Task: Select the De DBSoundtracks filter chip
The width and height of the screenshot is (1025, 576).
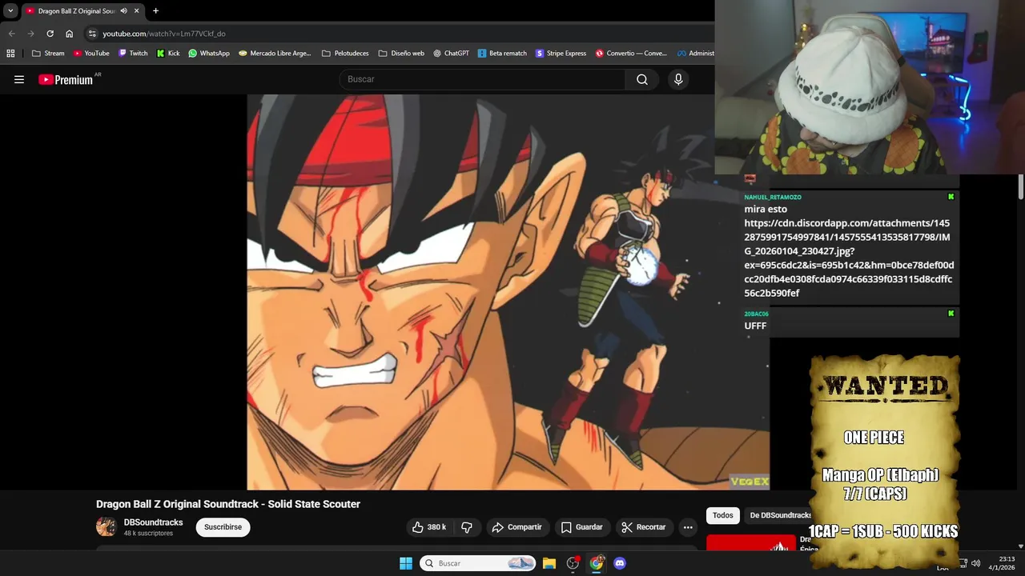Action: pos(780,515)
